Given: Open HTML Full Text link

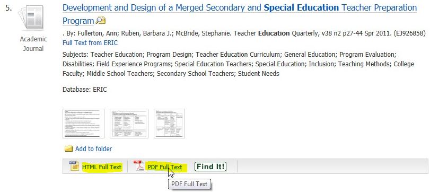Looking at the screenshot, I should click(101, 167).
